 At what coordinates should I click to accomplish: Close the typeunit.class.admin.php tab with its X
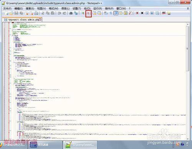click(x=40, y=20)
